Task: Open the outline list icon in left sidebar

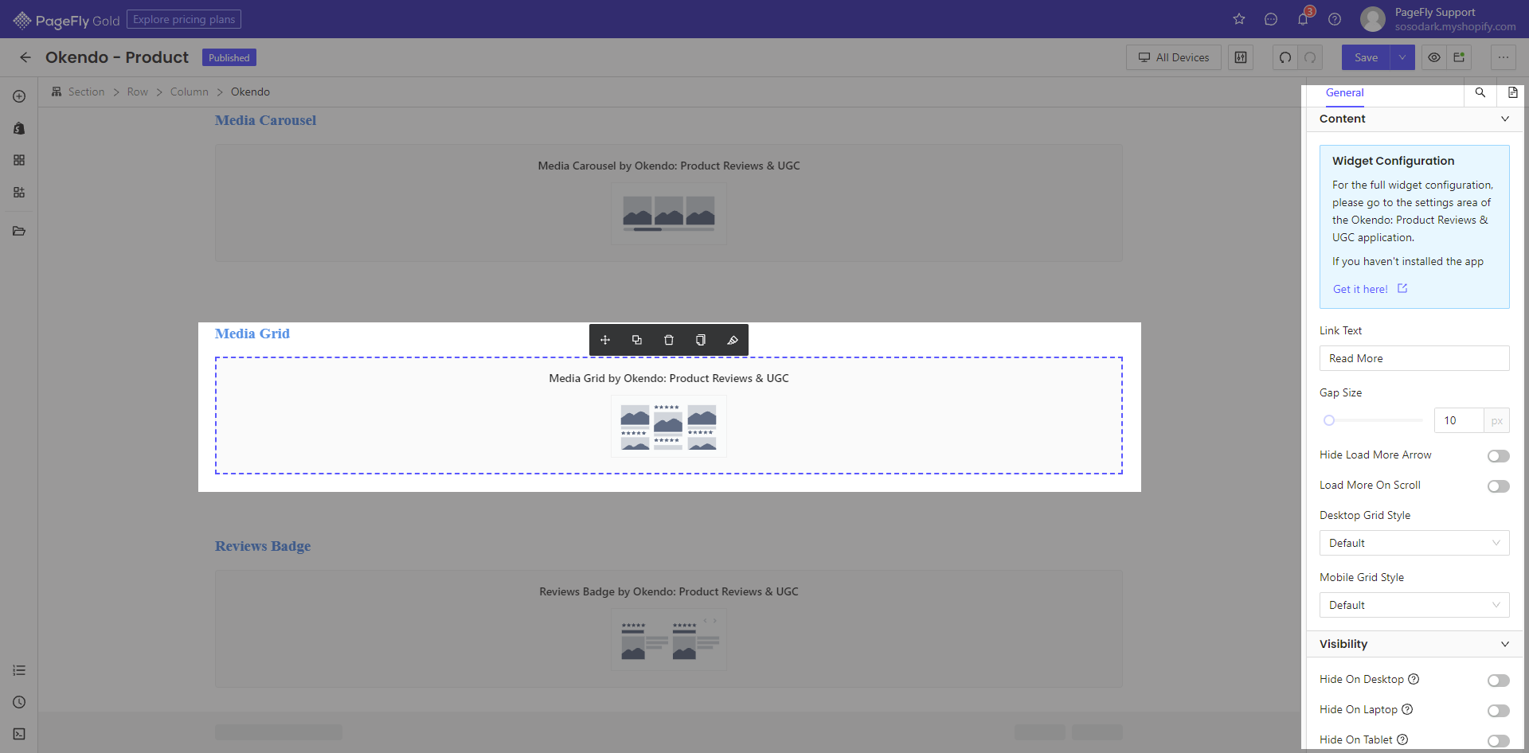Action: coord(19,670)
